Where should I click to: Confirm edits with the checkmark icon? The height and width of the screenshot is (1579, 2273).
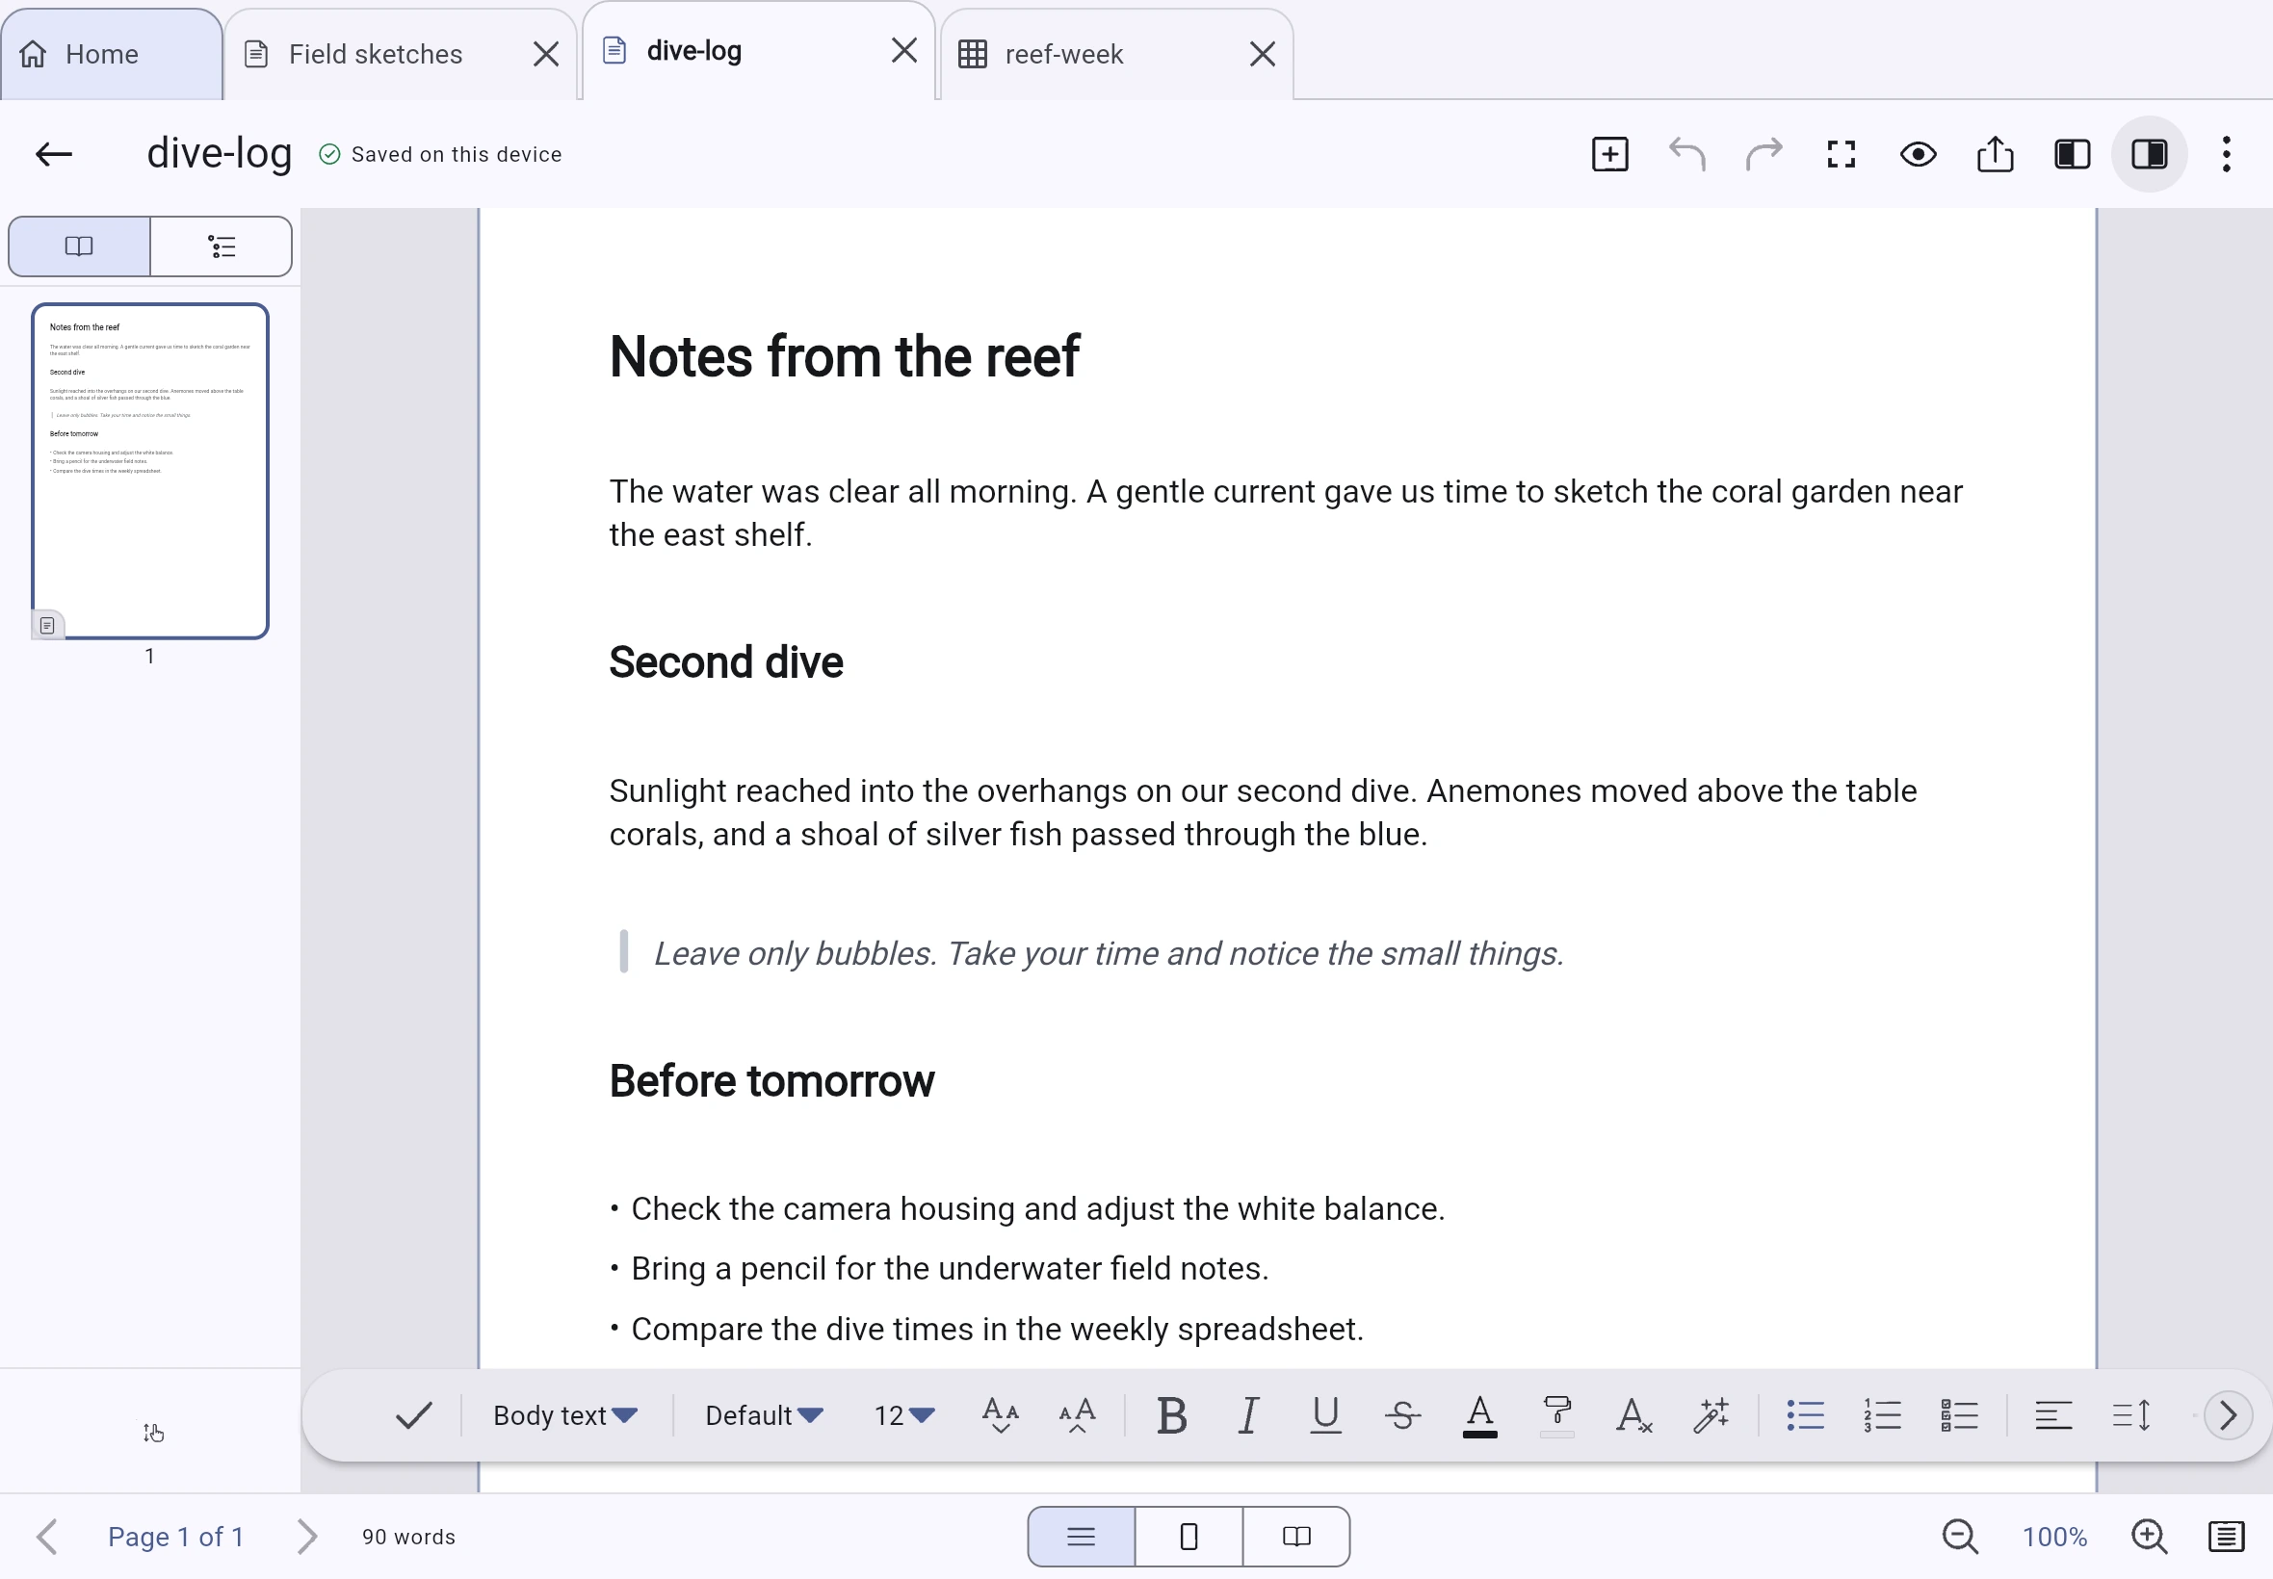tap(413, 1415)
